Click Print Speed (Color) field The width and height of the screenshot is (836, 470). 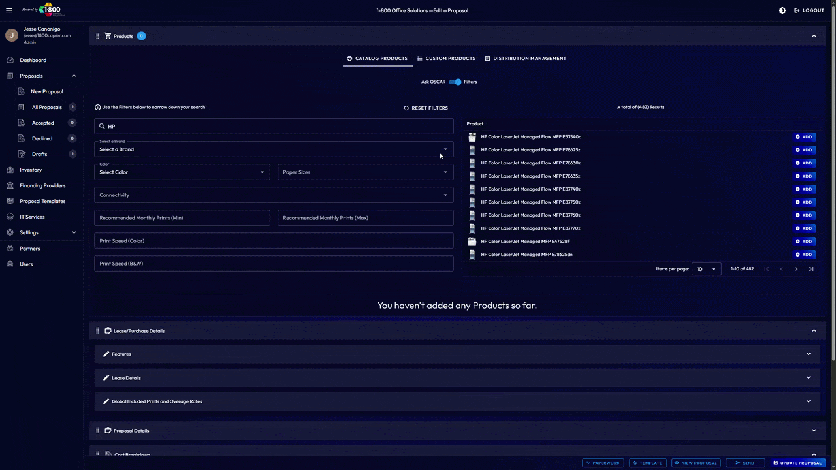click(x=274, y=240)
